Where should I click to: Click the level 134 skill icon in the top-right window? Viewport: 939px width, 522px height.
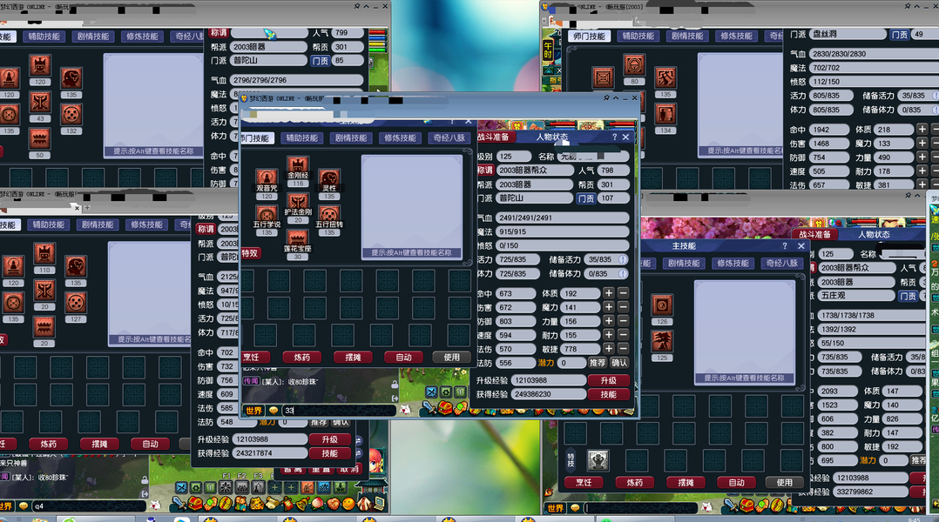tap(665, 114)
